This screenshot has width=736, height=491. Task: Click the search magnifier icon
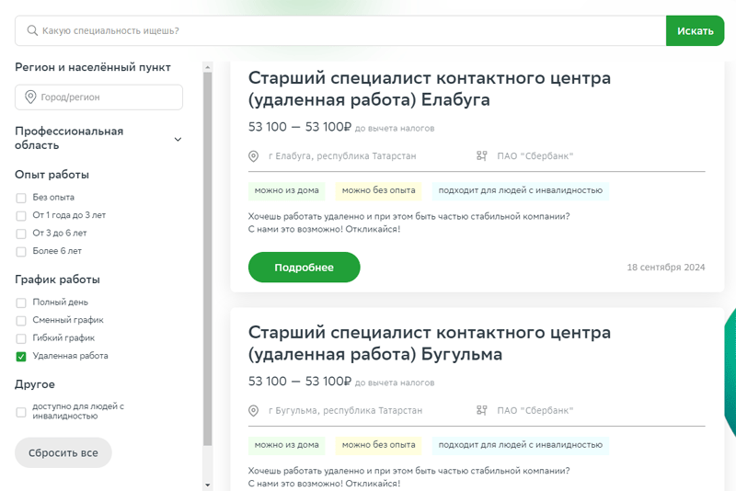pyautogui.click(x=32, y=31)
